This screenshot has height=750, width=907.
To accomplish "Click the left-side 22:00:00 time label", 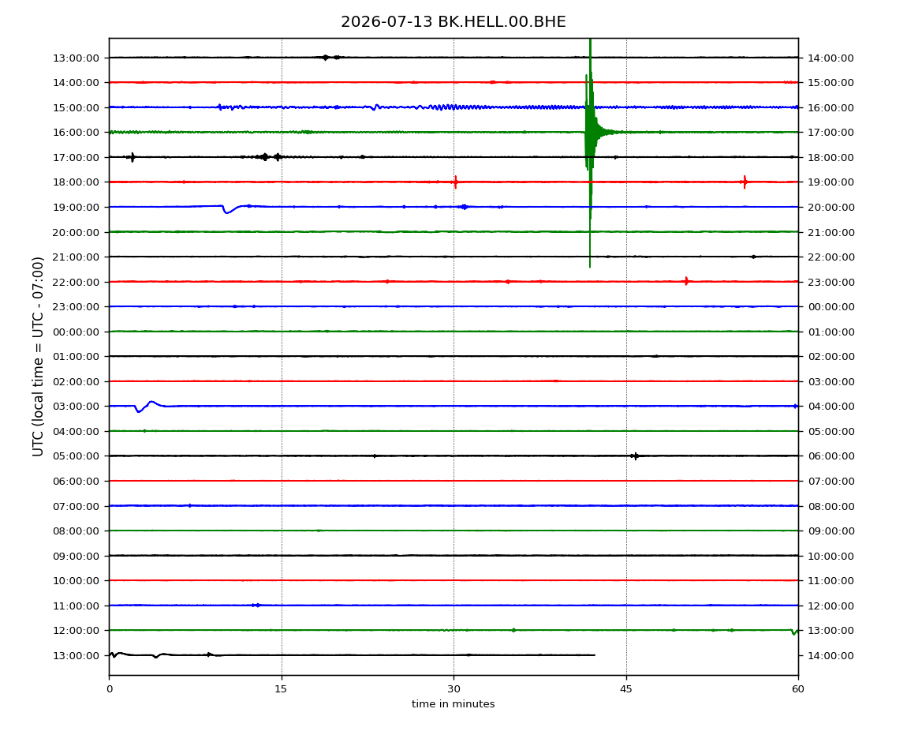I will (x=76, y=282).
